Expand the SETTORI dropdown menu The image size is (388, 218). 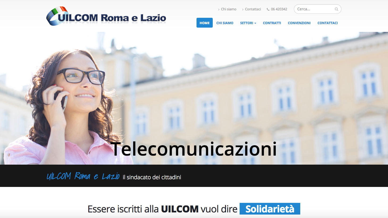click(248, 23)
